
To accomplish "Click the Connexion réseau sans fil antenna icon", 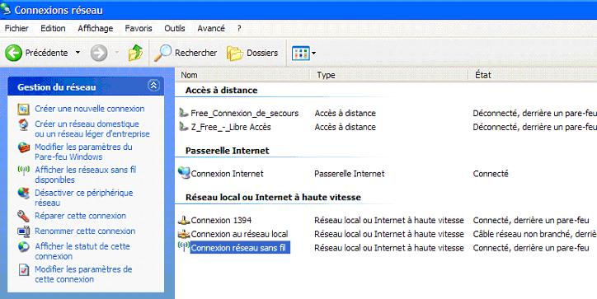I will coord(184,246).
